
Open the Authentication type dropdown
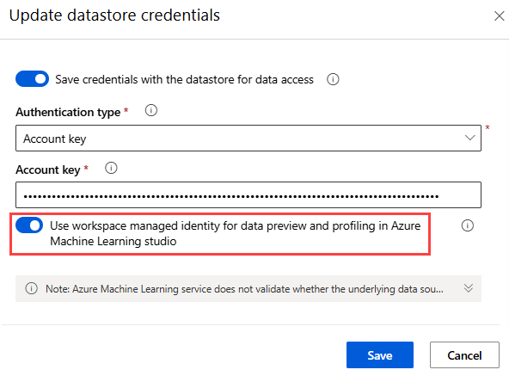tap(248, 139)
